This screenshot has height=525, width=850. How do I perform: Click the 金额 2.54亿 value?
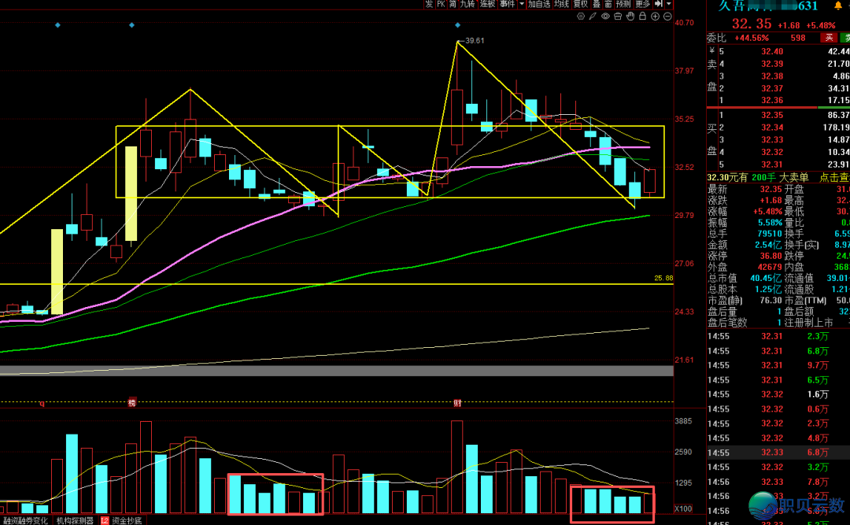(x=769, y=245)
